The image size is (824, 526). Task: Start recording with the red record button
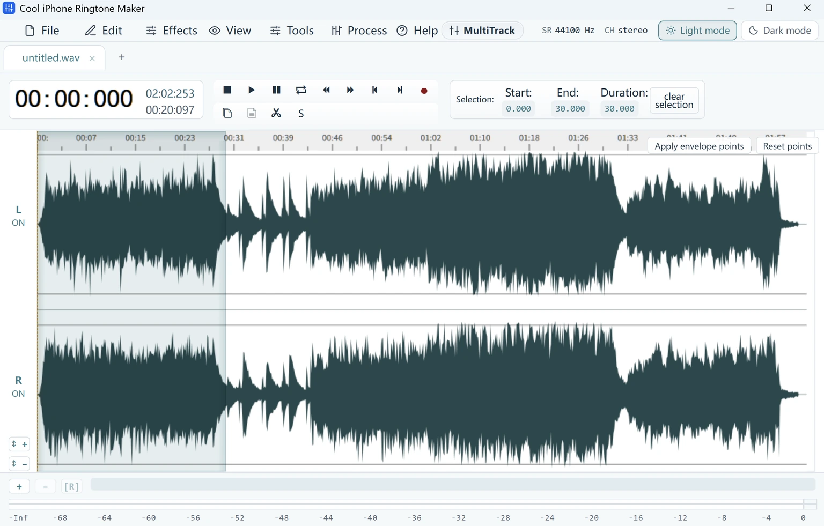click(x=424, y=91)
